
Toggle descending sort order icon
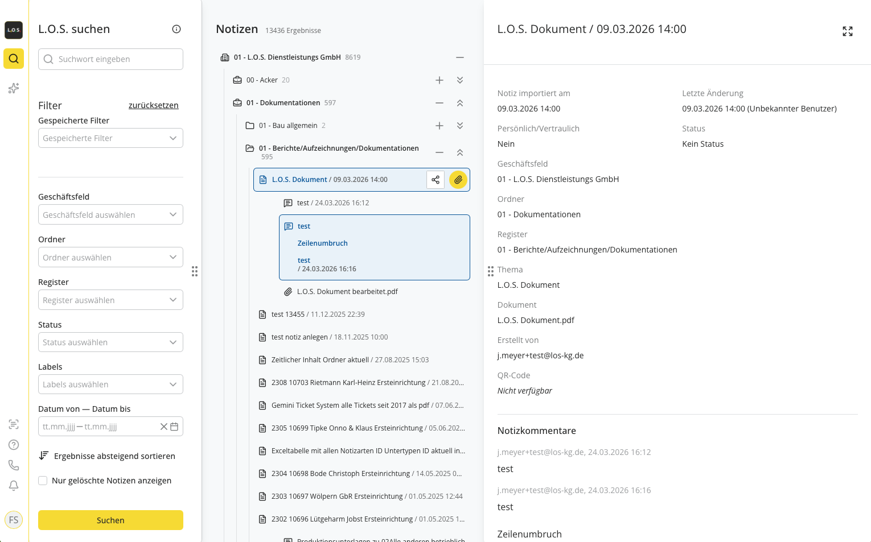pos(44,456)
